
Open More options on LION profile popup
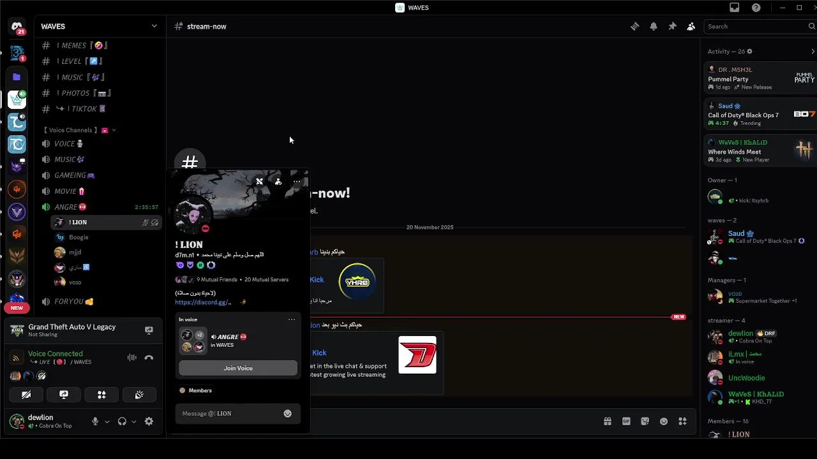pyautogui.click(x=297, y=182)
